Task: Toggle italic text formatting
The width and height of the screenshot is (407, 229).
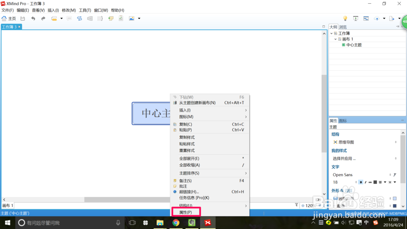Action: (365, 182)
